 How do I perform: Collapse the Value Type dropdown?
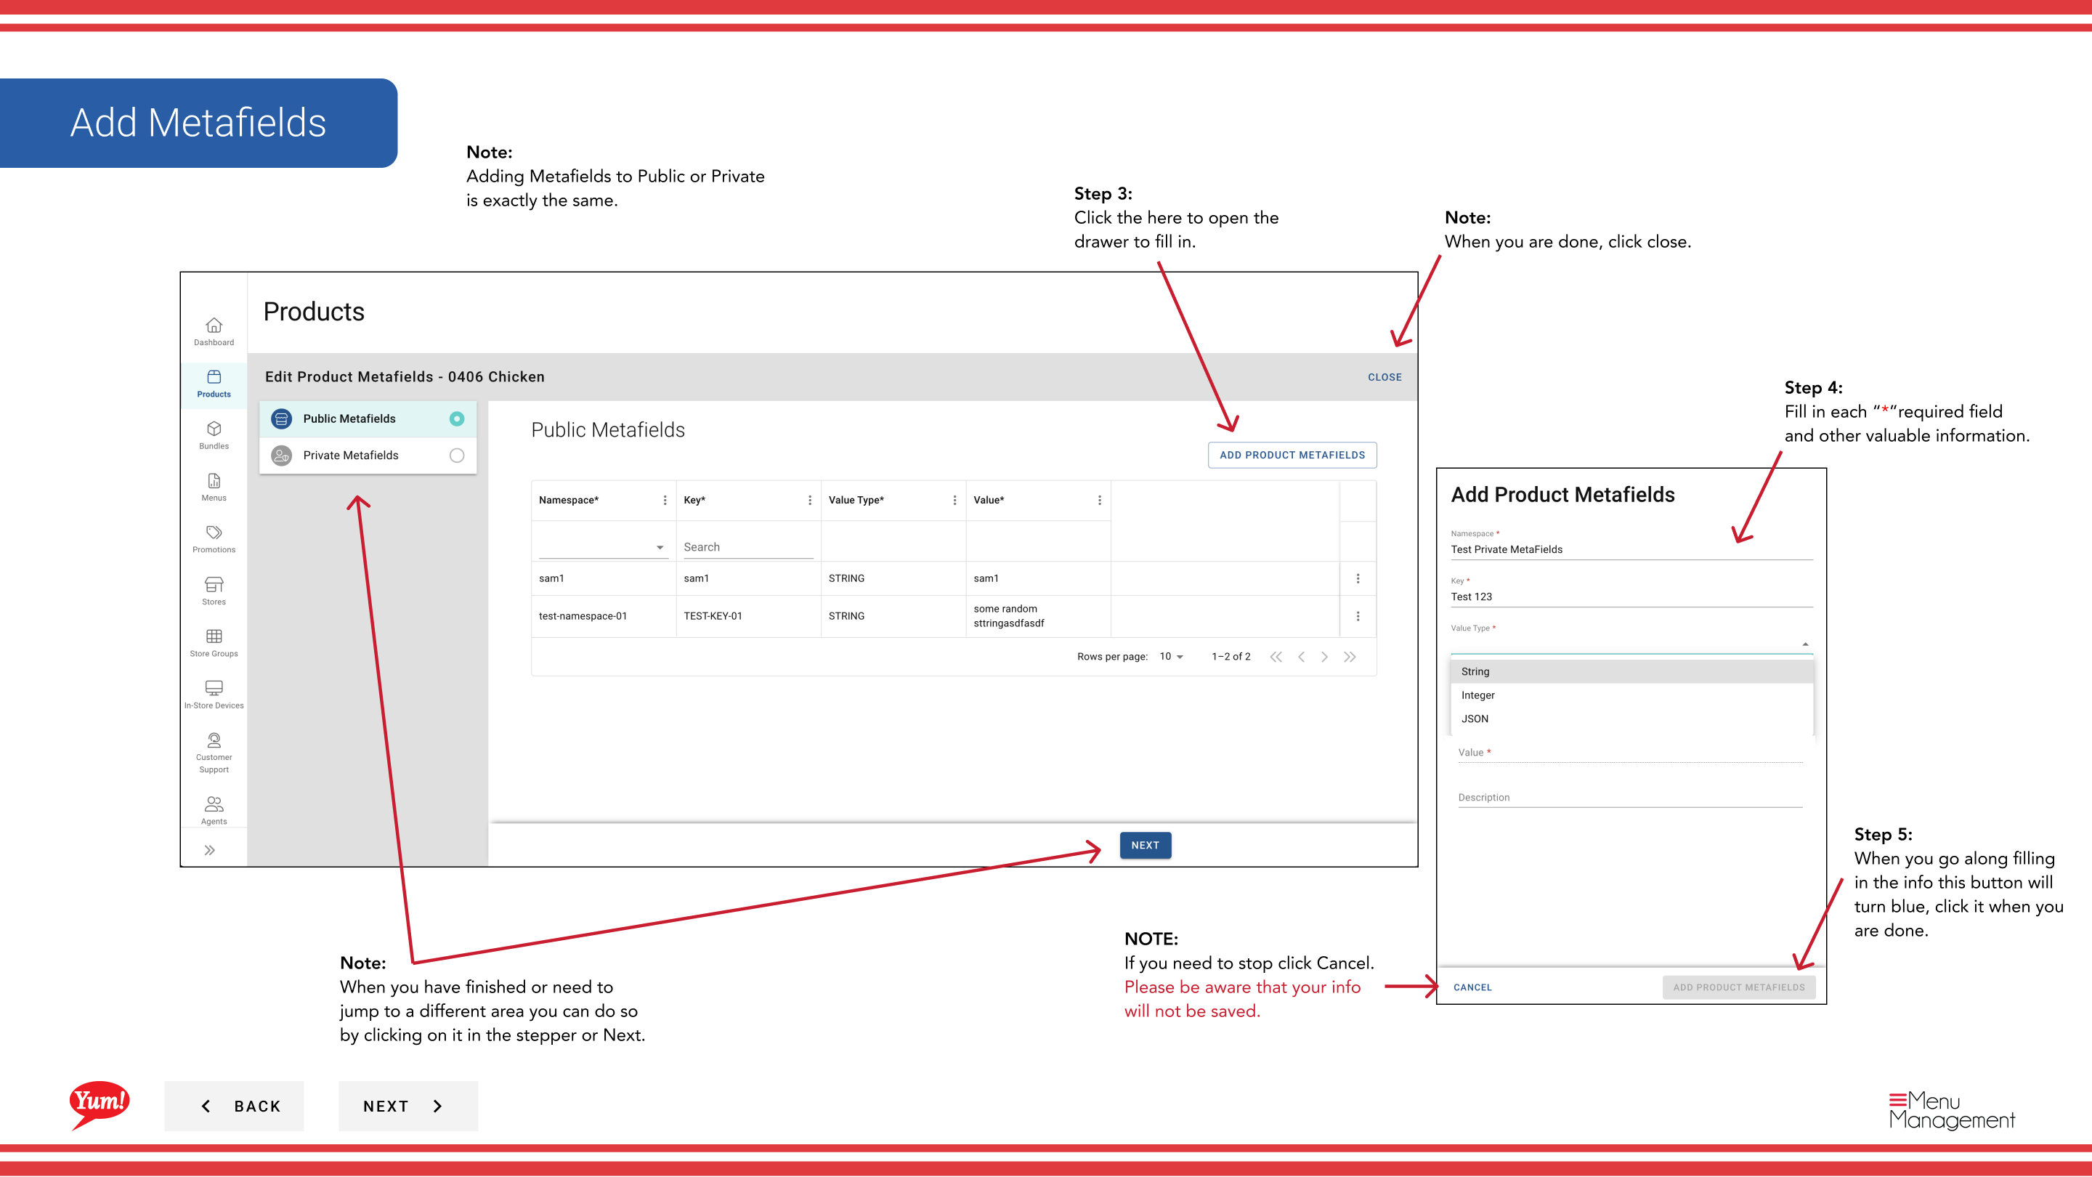[x=1805, y=644]
